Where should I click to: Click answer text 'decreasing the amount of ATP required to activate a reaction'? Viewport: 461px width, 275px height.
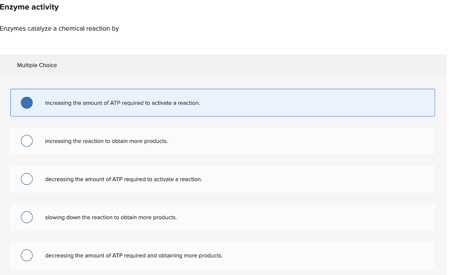pos(123,179)
